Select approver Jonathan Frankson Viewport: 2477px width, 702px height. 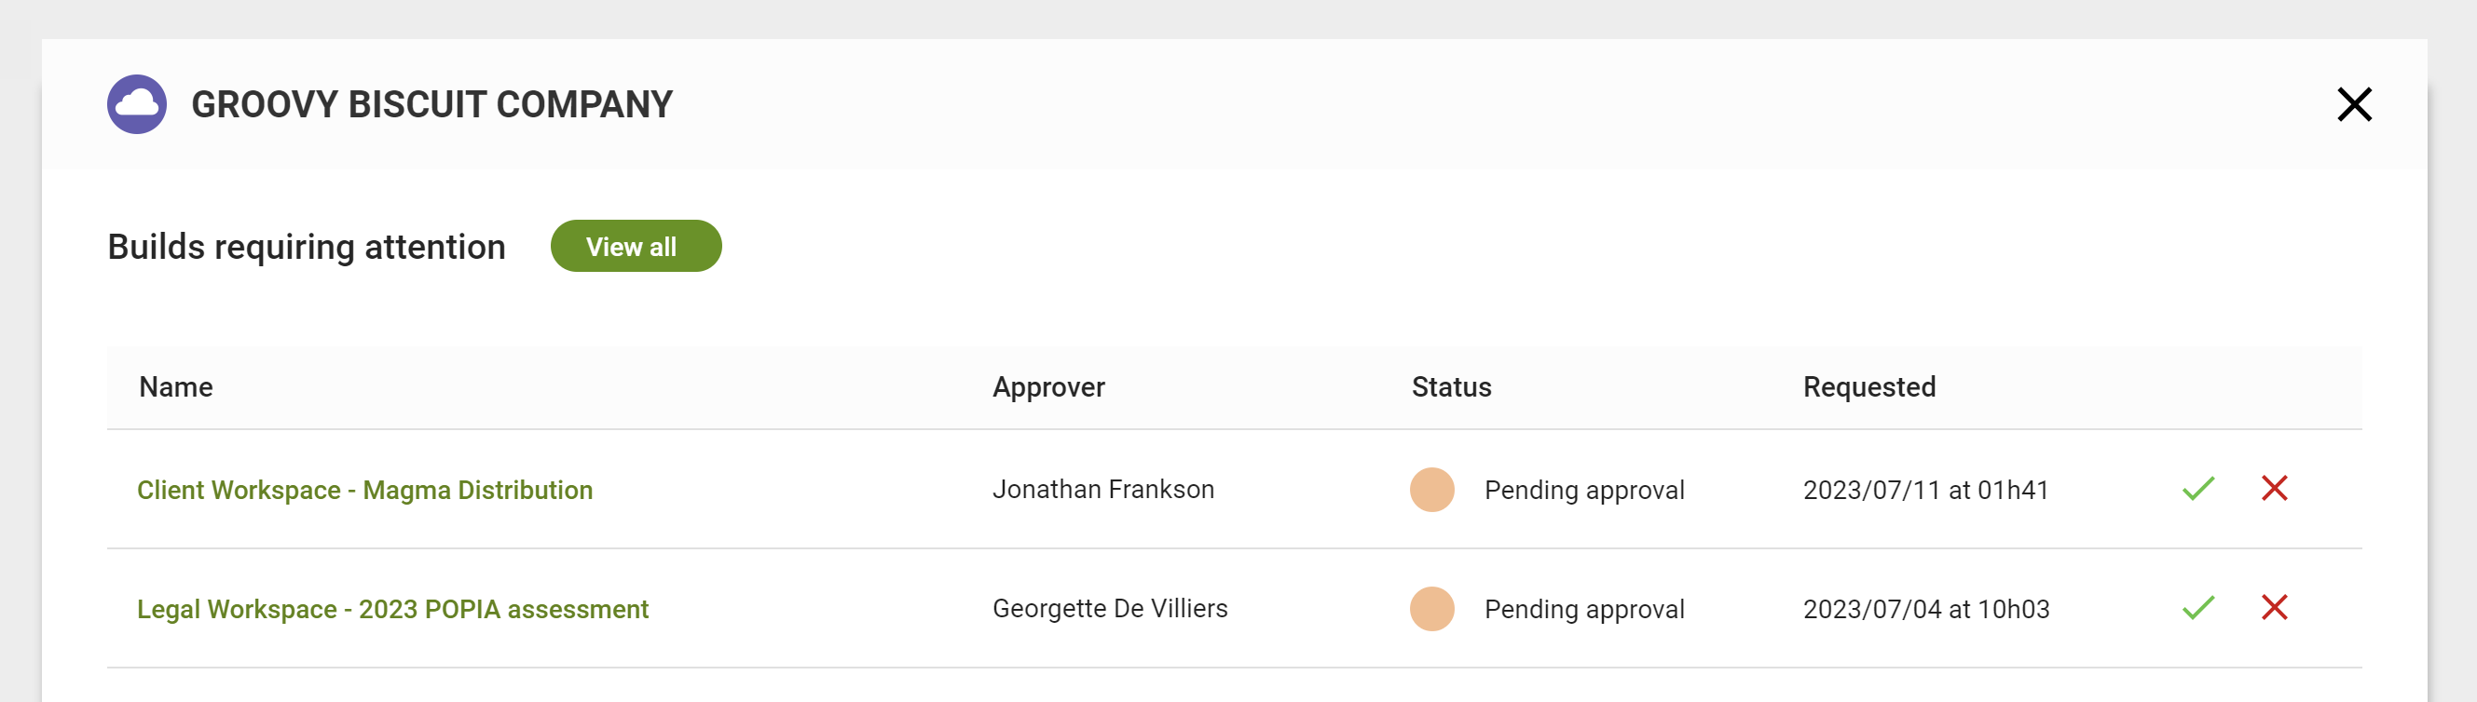point(1104,490)
